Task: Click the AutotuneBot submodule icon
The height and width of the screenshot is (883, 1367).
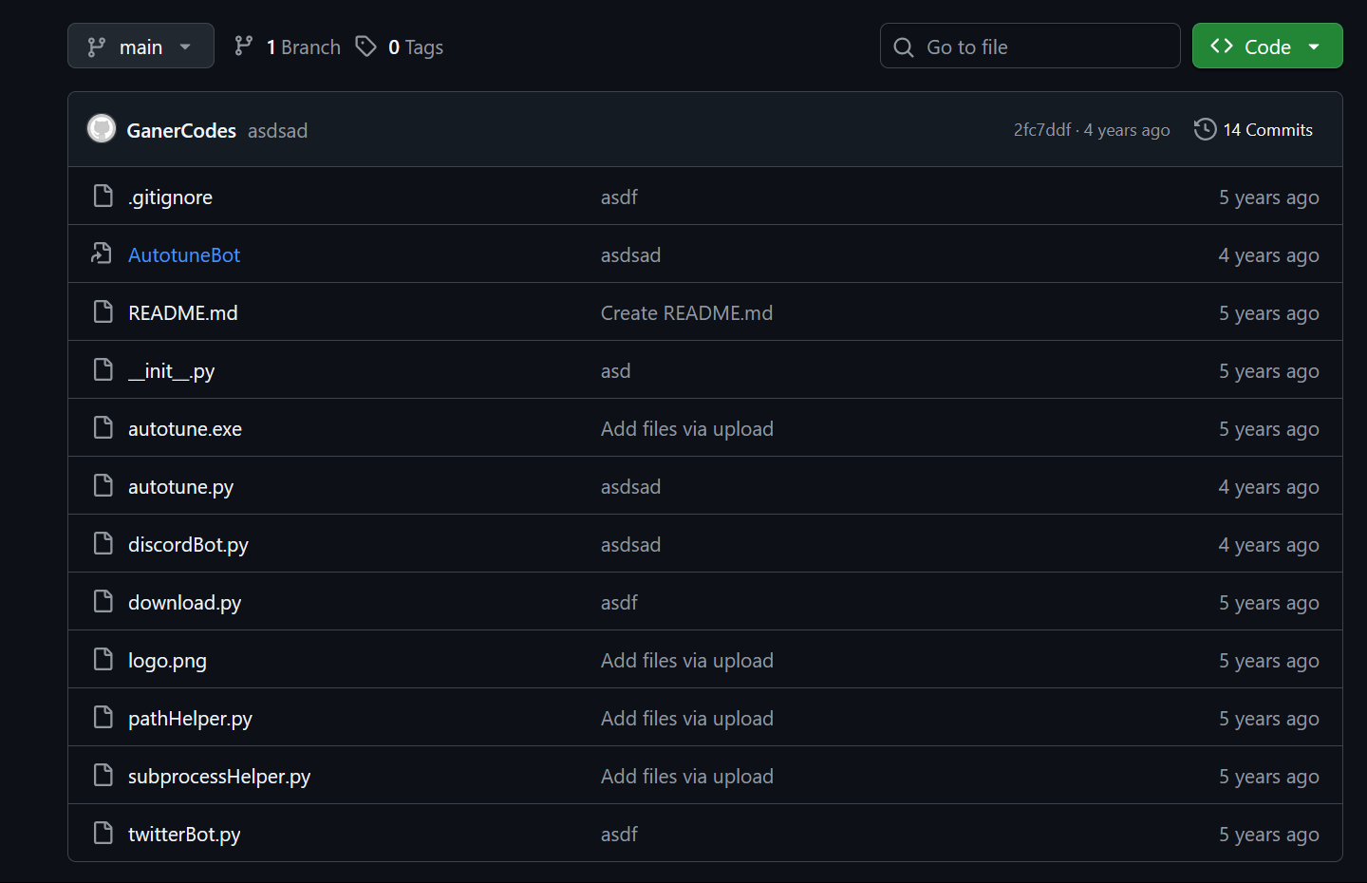Action: (103, 254)
